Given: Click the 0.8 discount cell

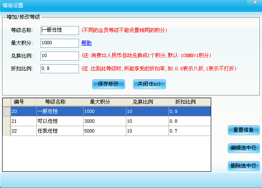Looking at the screenshot, I should tap(189, 121).
